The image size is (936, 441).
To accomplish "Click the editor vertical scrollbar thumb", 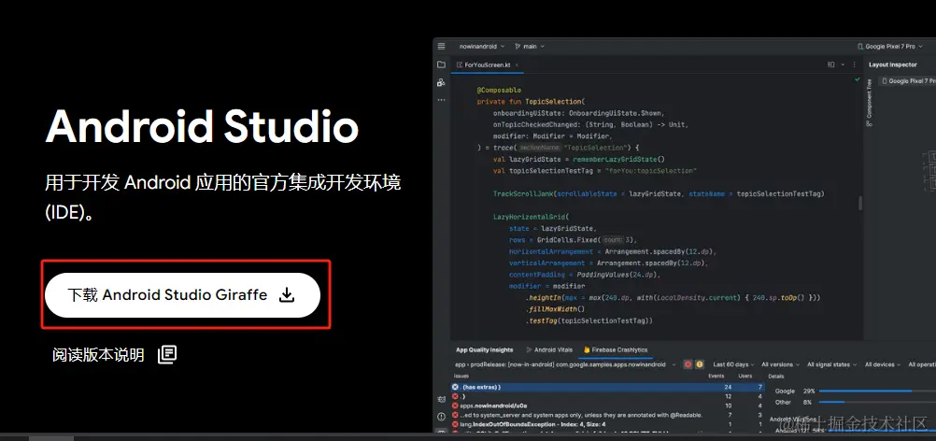I will pos(860,203).
